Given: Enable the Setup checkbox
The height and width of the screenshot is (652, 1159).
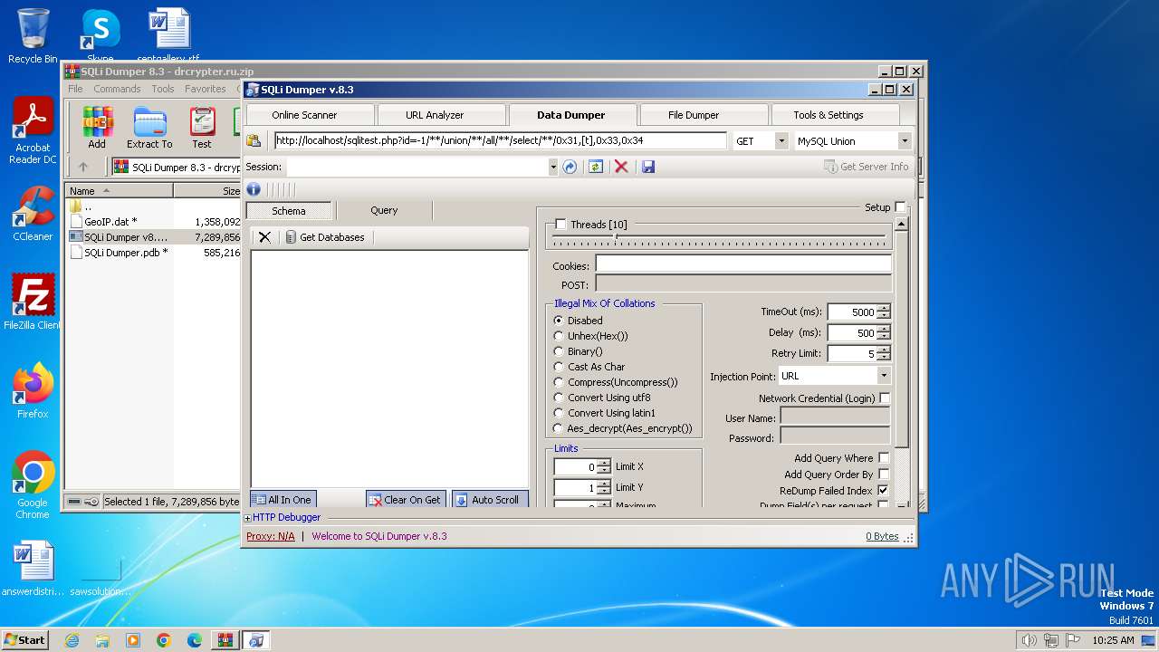Looking at the screenshot, I should point(900,207).
